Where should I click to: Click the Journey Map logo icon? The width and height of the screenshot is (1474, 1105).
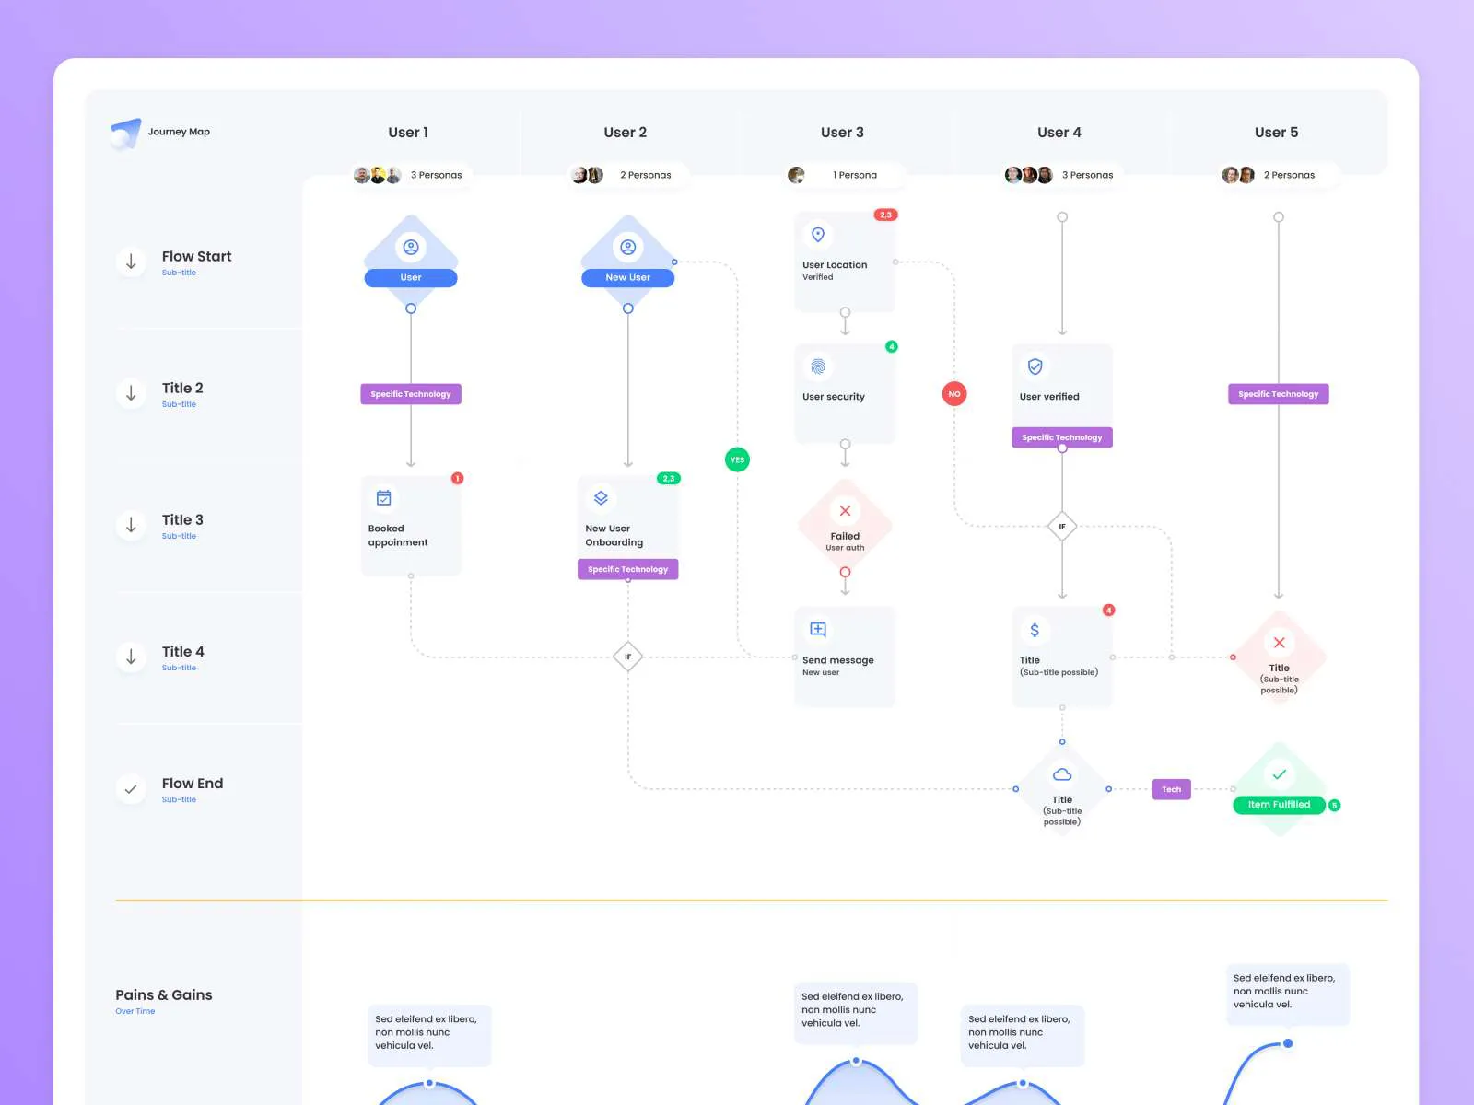click(127, 132)
